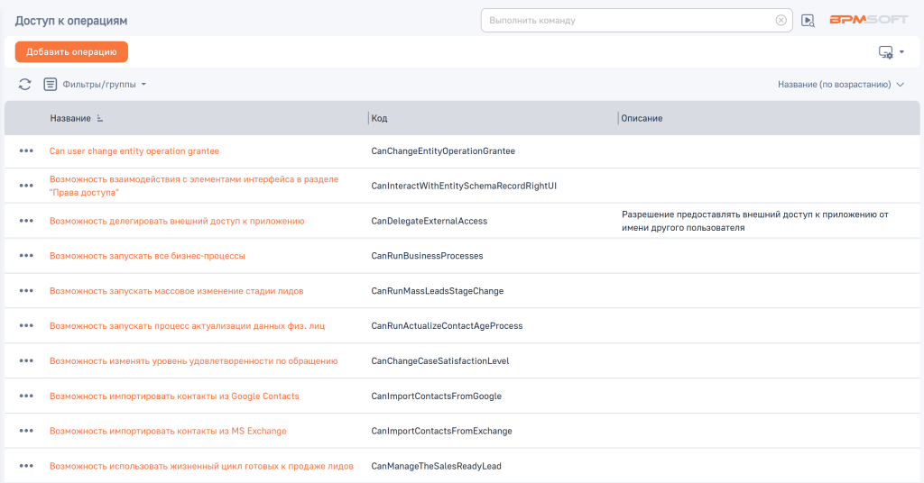
Task: Click the ascending sort icon near Название
Action: point(99,118)
